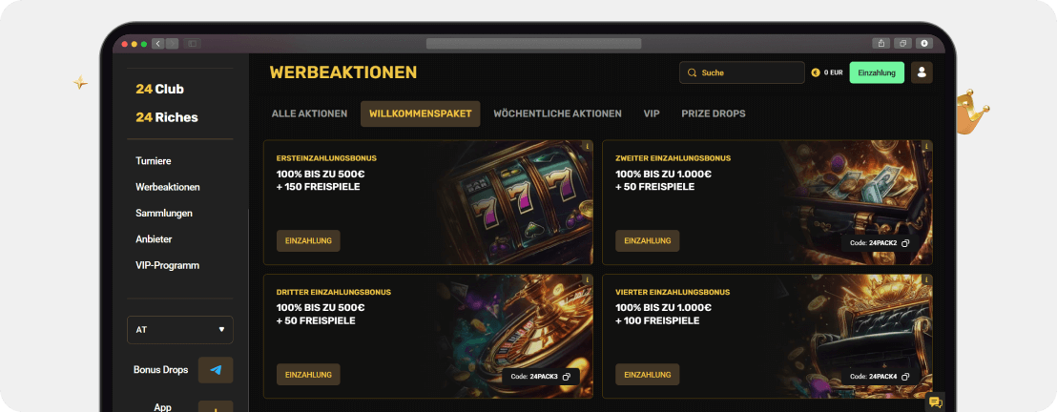The width and height of the screenshot is (1057, 412).
Task: Select the Prize Drops tab
Action: coord(714,113)
